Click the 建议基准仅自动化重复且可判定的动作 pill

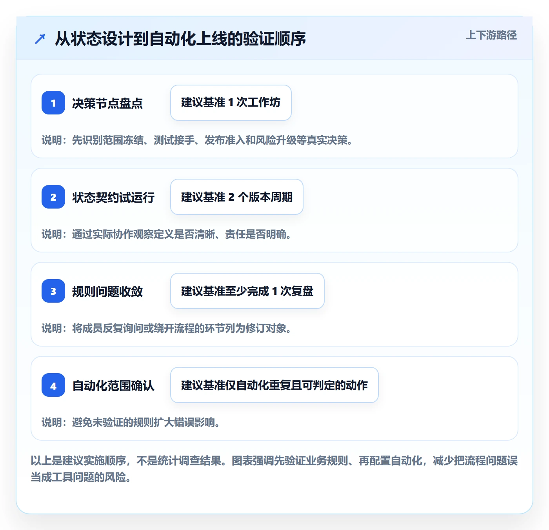(274, 385)
